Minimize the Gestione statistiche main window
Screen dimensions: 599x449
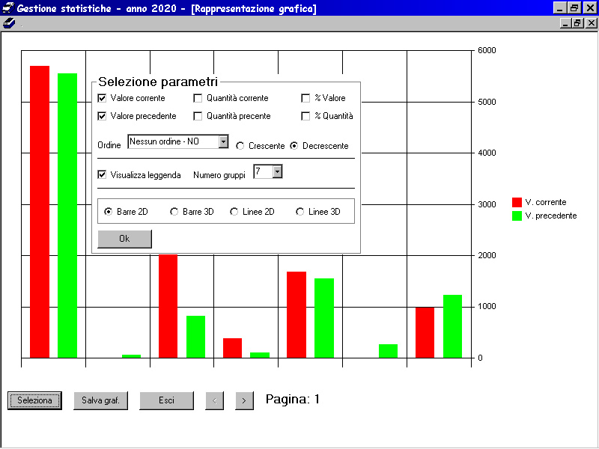560,8
